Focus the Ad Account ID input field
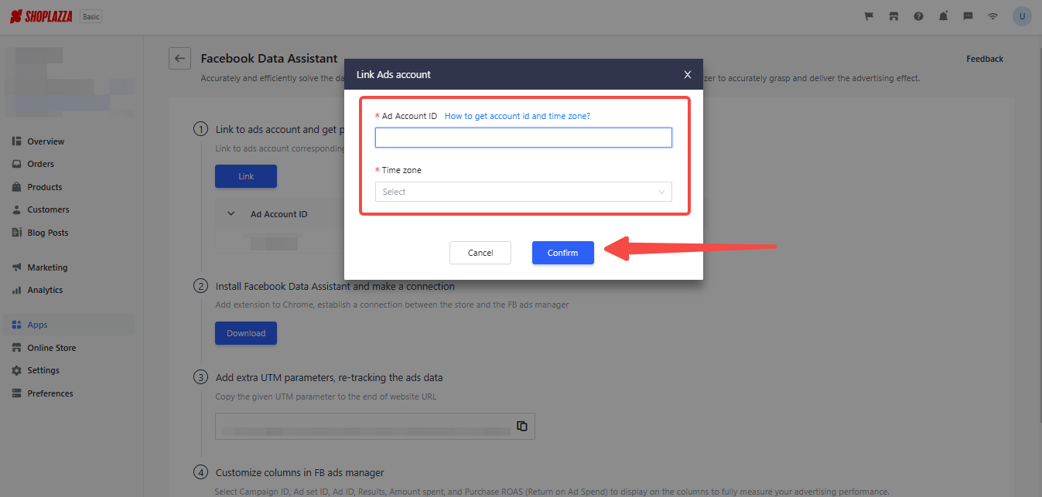 524,138
